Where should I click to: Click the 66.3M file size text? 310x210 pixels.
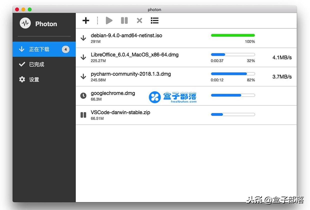96,99
